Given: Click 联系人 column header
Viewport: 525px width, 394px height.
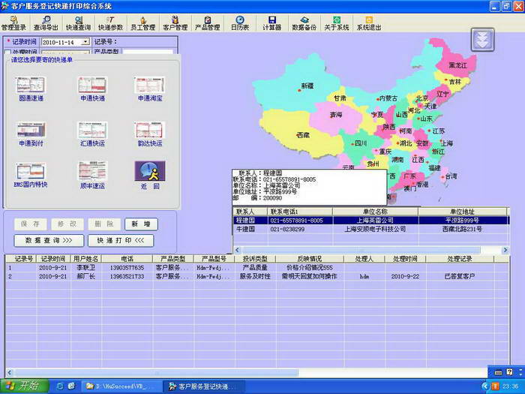Looking at the screenshot, I should click(250, 212).
